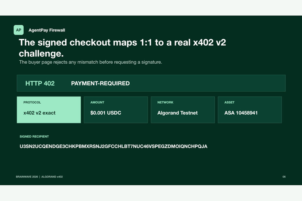Select the recipient address starting U3SN2UCQ
This screenshot has height=201, width=302.
click(114, 146)
